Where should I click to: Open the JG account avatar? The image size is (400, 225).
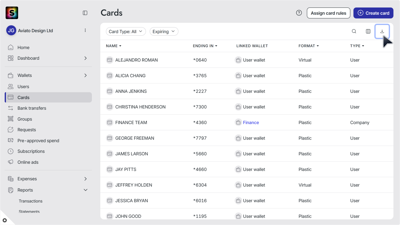coord(11,31)
